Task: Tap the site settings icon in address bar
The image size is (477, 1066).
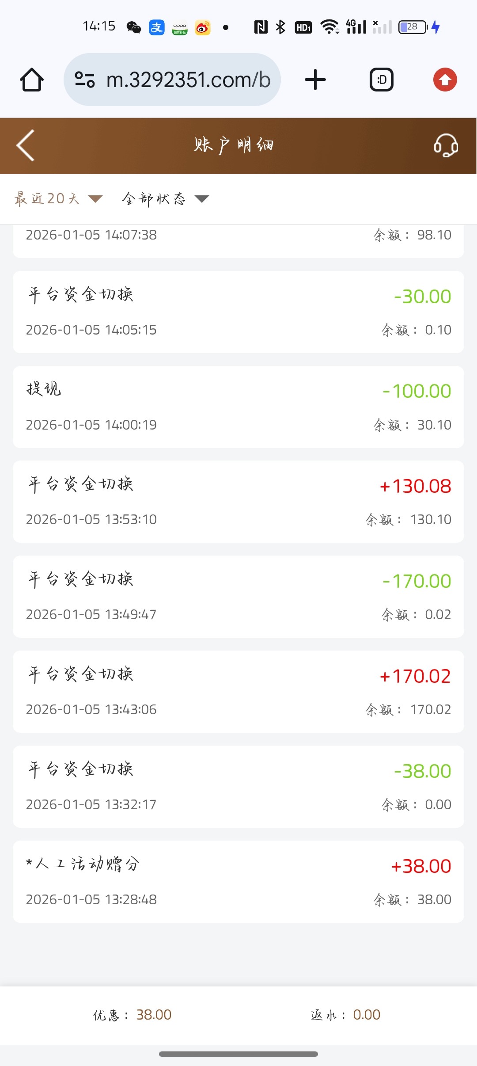Action: [85, 80]
